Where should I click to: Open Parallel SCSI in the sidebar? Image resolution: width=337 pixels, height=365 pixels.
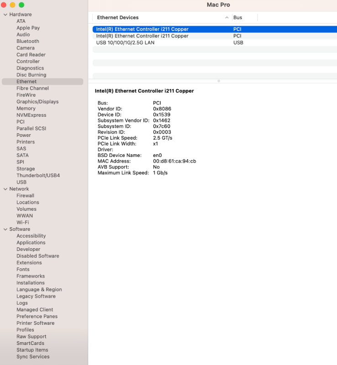coord(31,129)
